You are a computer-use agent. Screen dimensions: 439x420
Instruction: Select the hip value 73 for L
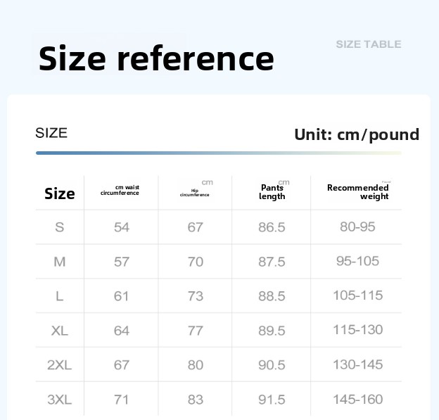196,296
